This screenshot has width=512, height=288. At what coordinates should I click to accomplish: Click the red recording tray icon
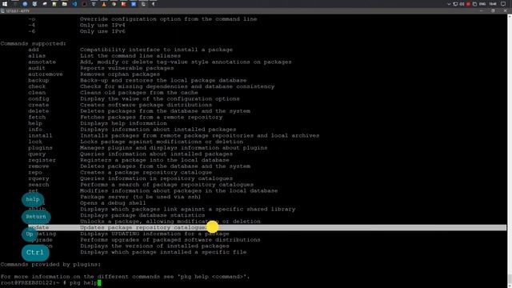click(x=468, y=4)
